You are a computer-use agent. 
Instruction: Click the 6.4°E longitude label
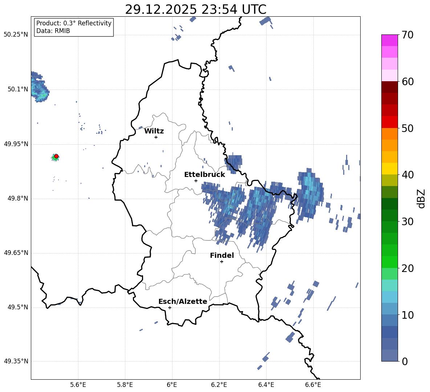tap(266, 385)
